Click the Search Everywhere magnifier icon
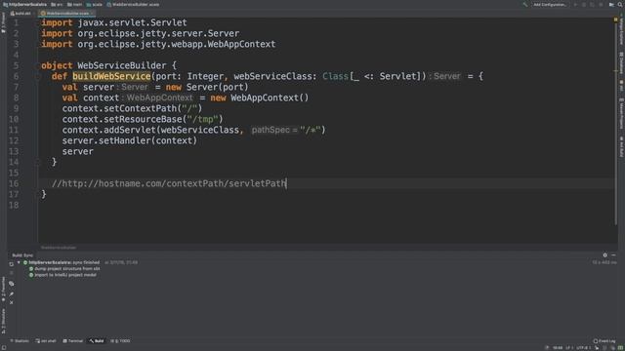Screen dimensions: 625x351 point(620,4)
